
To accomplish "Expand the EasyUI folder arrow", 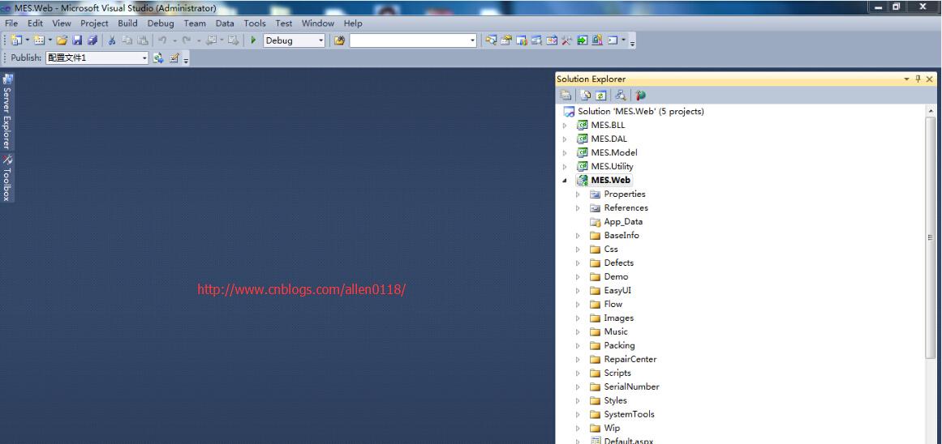I will pos(578,291).
